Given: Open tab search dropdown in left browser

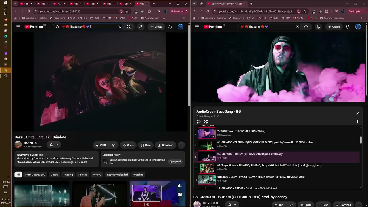Looking at the screenshot, I should [x=15, y=4].
